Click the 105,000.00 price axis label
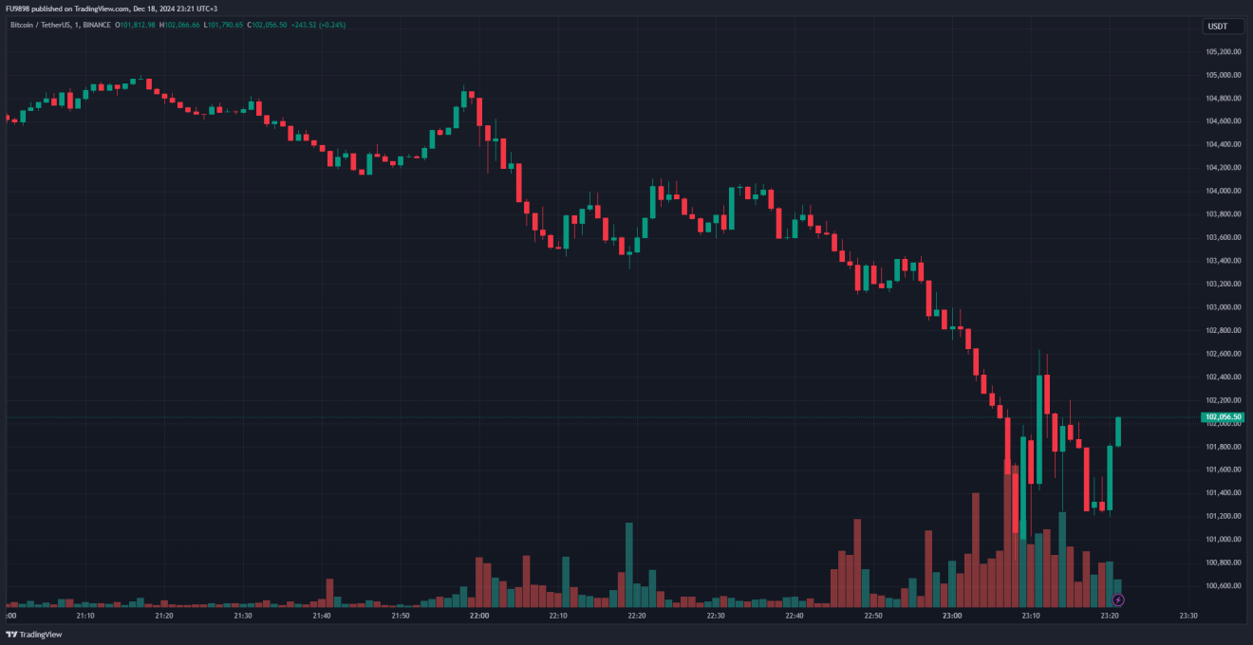This screenshot has height=645, width=1253. [x=1224, y=75]
